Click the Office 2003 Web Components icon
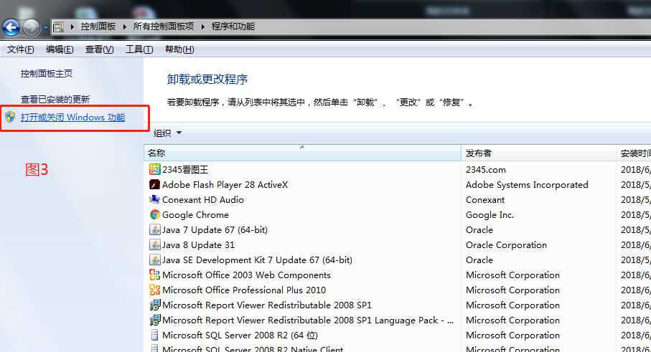The image size is (651, 352). [154, 275]
